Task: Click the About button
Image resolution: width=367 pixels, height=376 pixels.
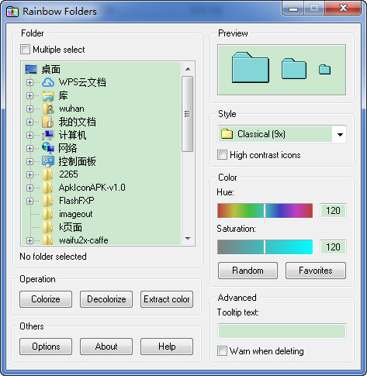Action: pyautogui.click(x=106, y=347)
